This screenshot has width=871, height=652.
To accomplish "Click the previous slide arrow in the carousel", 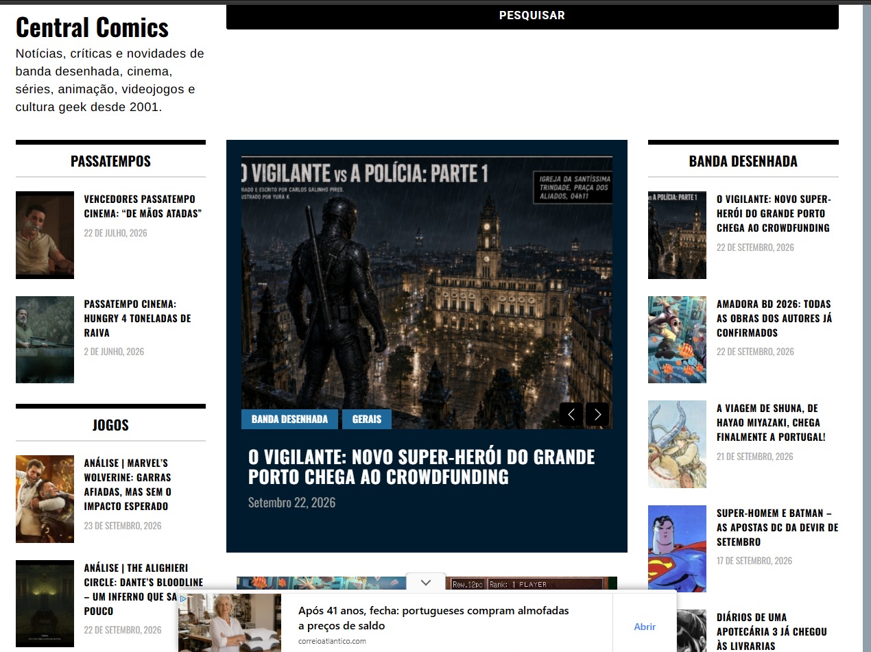I will click(571, 414).
